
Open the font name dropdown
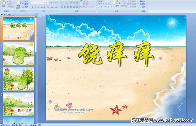(37, 3)
